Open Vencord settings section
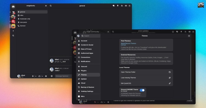This screenshot has width=206, height=108. coord(88,66)
